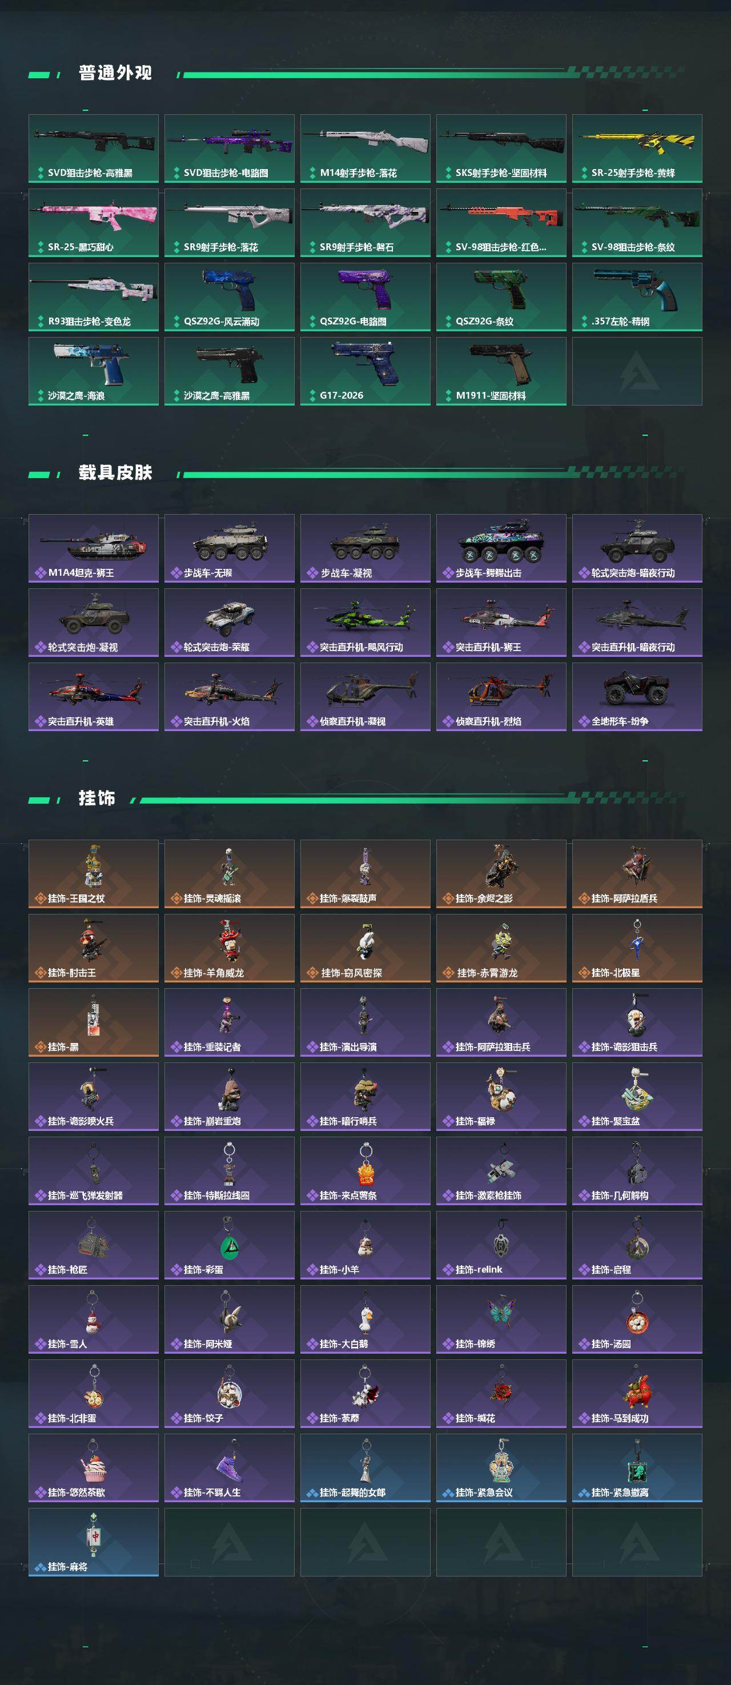The image size is (731, 1685).
Task: Choose the 步战车-鳄鳄出击 vehicle skin
Action: (501, 548)
